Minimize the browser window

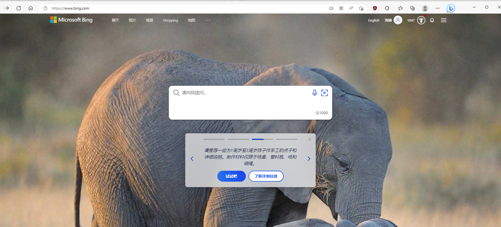tap(474, 7)
